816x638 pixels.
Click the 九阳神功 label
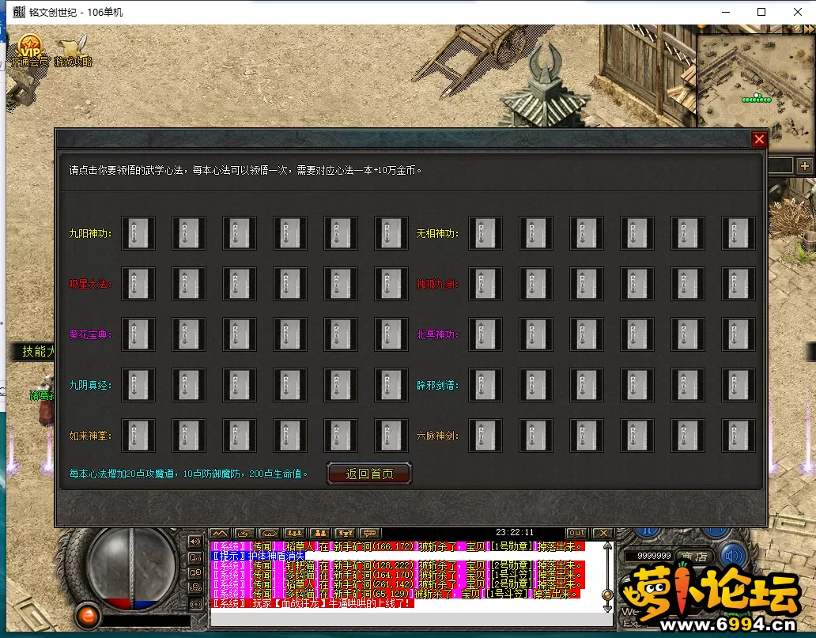[x=90, y=234]
